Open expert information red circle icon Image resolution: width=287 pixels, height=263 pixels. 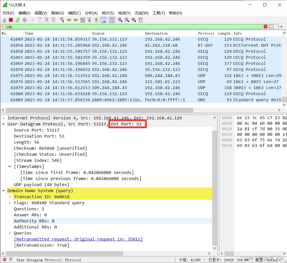tap(5, 259)
